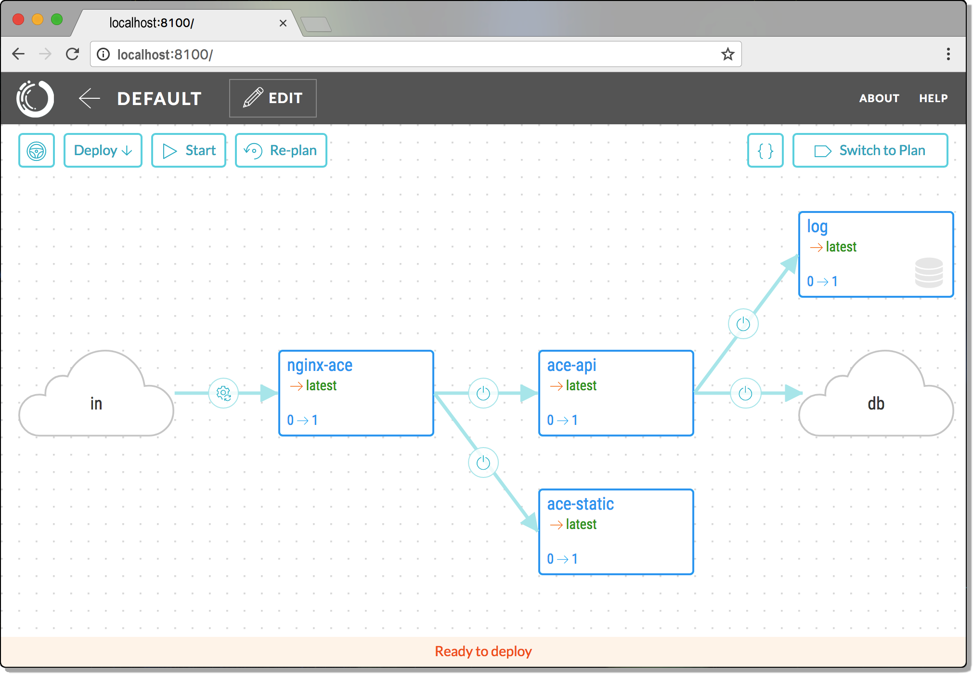
Task: Toggle power icon between nginx-ace and ace-api
Action: 483,393
